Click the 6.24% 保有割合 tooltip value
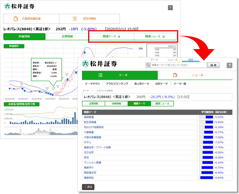This screenshot has height=194, width=239. pyautogui.click(x=54, y=73)
